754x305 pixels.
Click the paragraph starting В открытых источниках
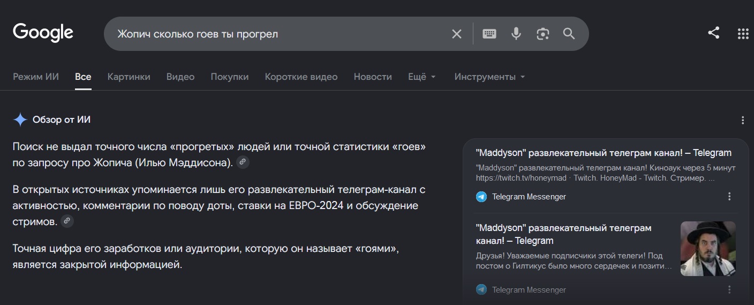click(x=219, y=206)
